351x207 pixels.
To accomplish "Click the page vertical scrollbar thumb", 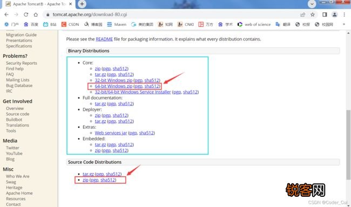I will (348, 144).
